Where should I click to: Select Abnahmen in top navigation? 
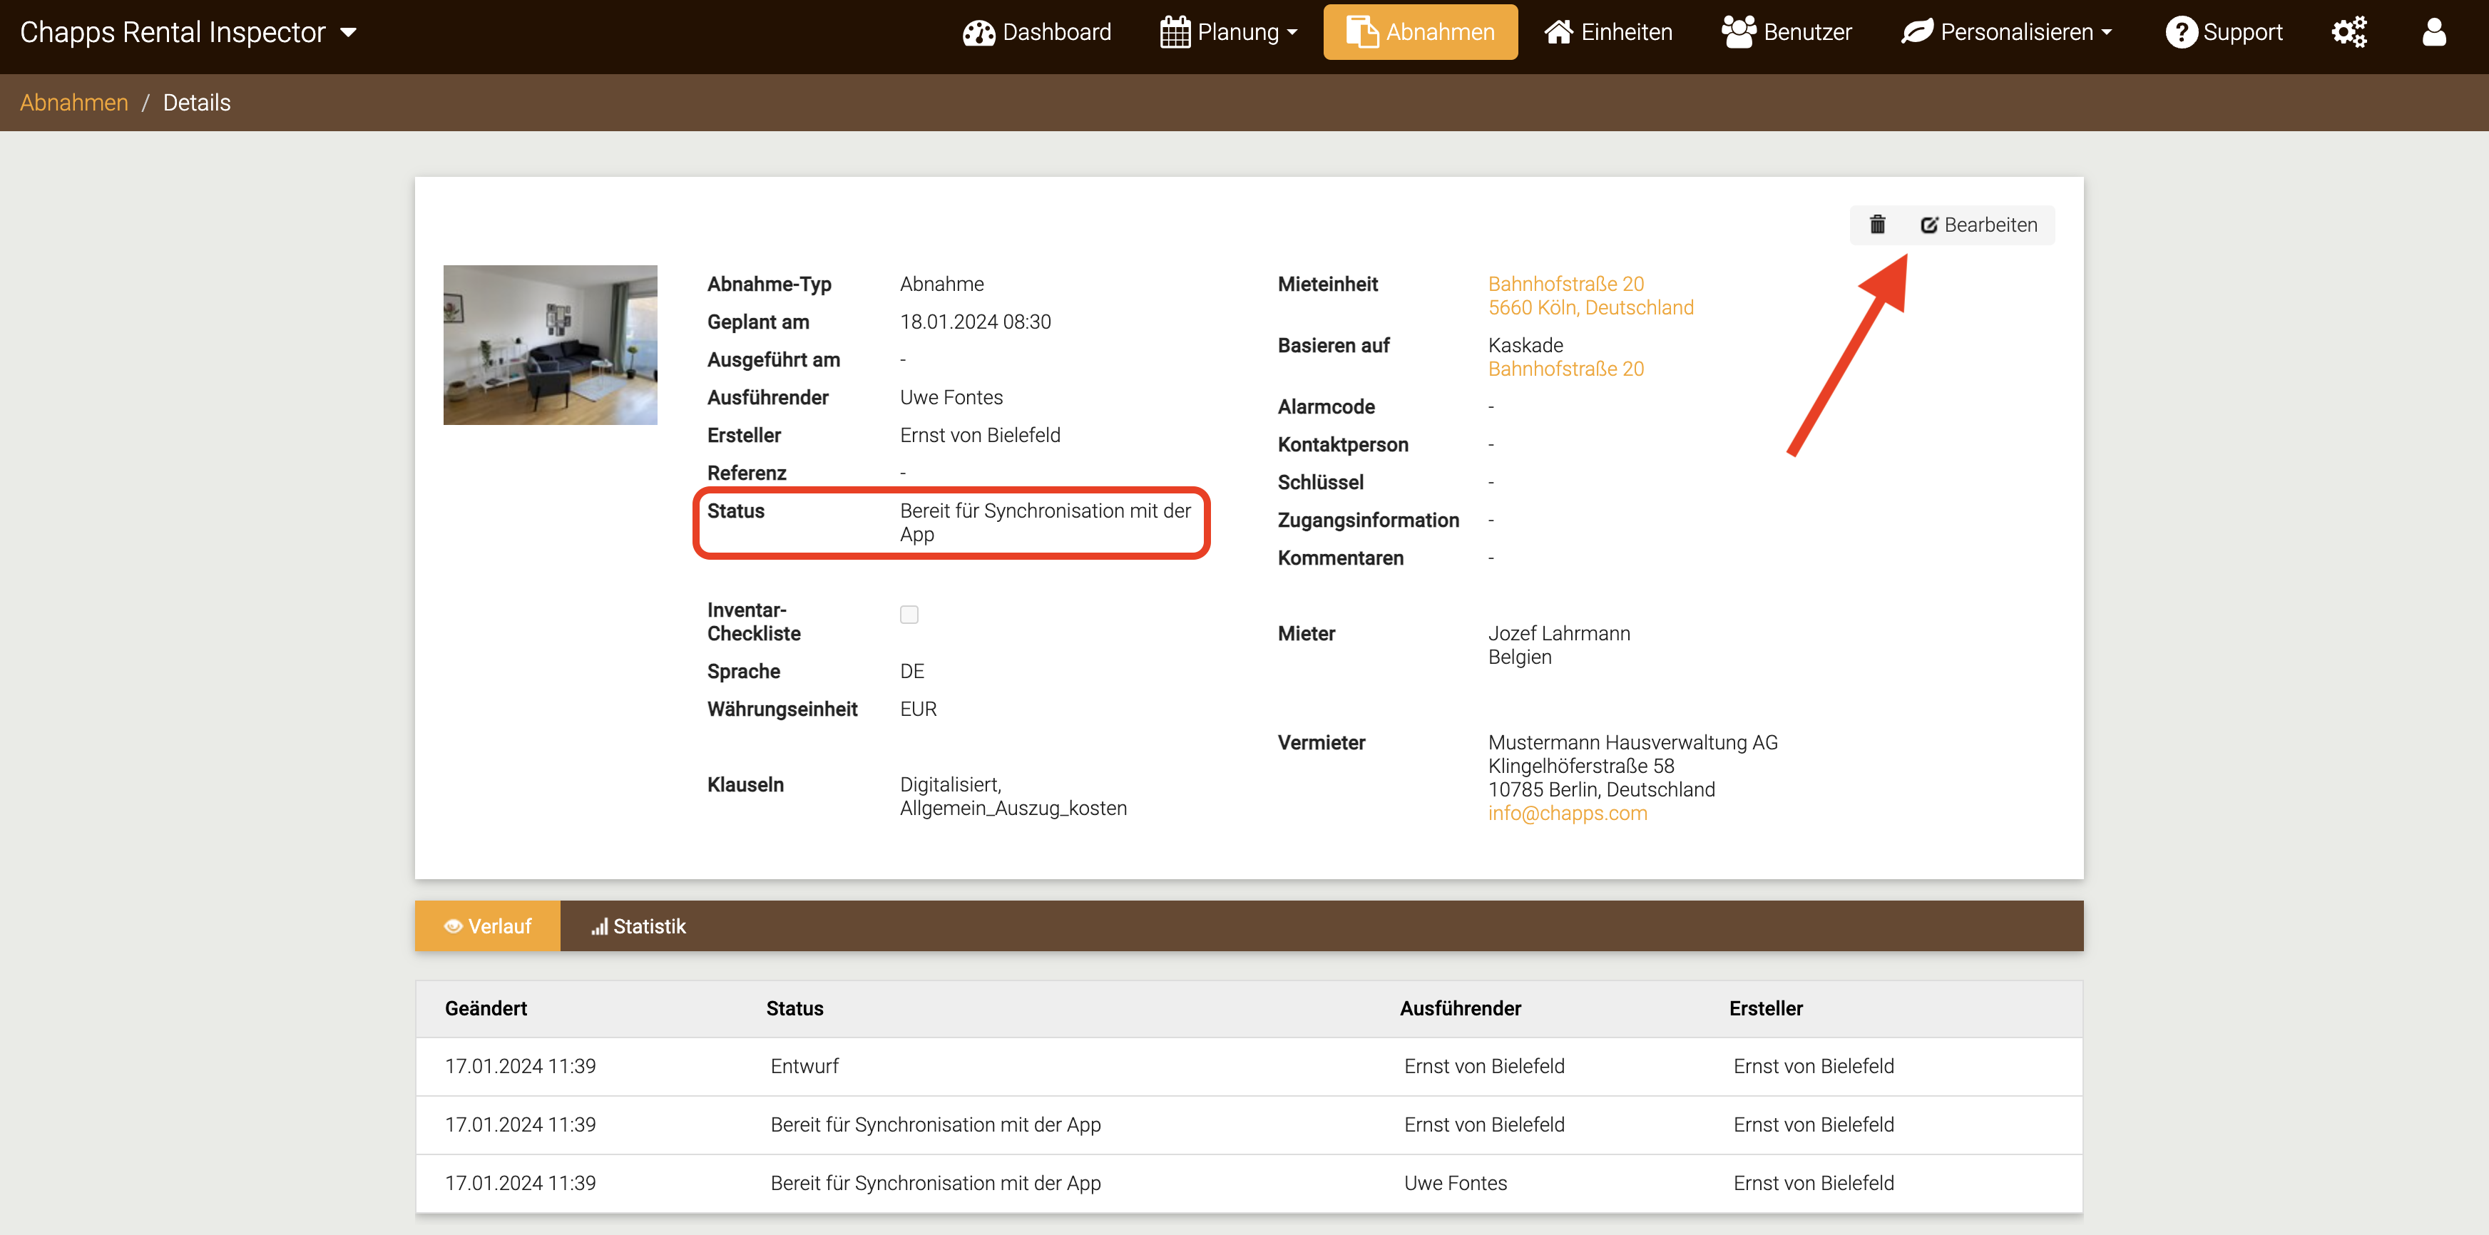(1419, 32)
